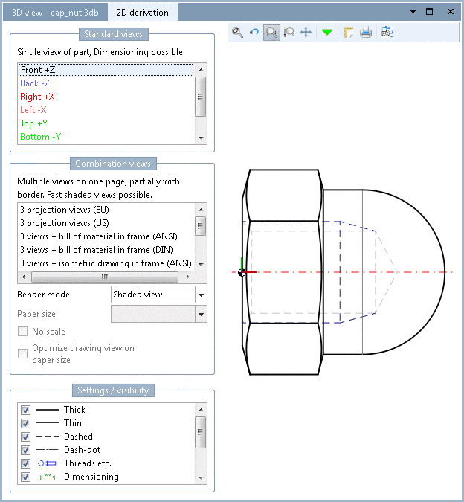This screenshot has width=464, height=502.
Task: Click the hatched export view icon
Action: pyautogui.click(x=387, y=32)
